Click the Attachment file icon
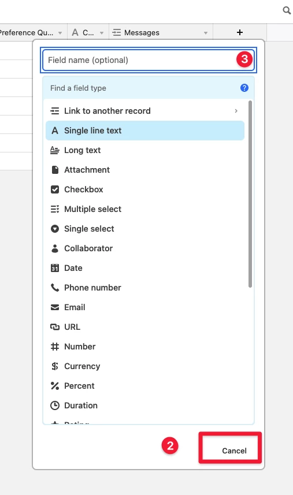The width and height of the screenshot is (293, 495). coord(55,170)
